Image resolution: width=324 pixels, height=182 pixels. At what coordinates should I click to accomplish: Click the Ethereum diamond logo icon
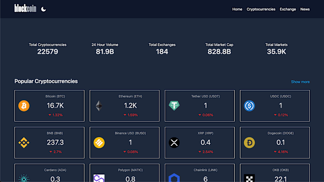tap(99, 106)
